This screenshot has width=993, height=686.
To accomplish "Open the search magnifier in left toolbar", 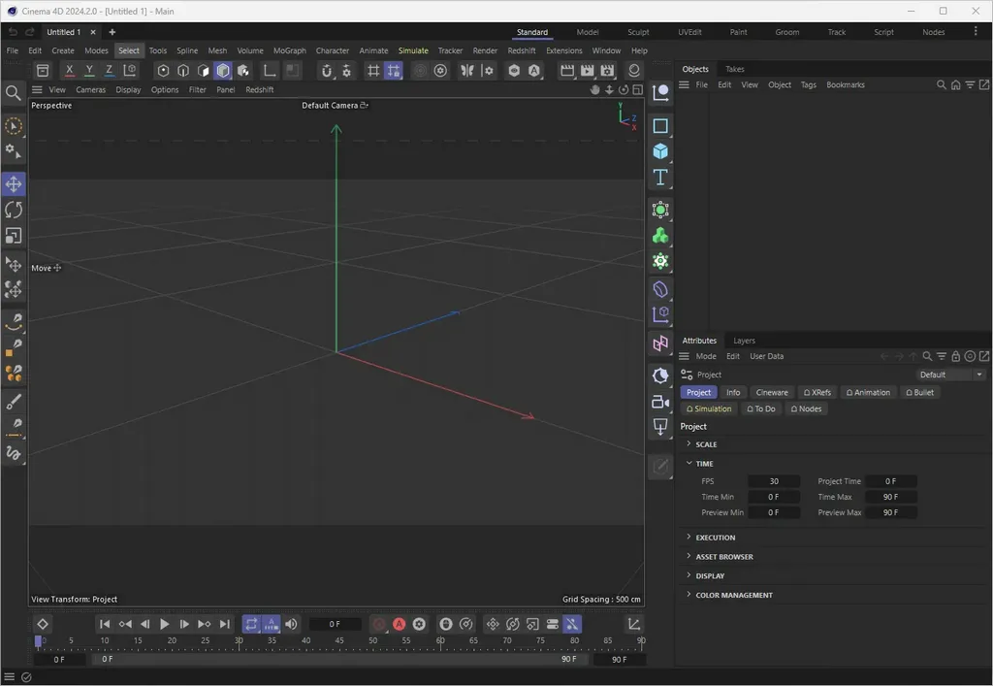I will pos(14,93).
